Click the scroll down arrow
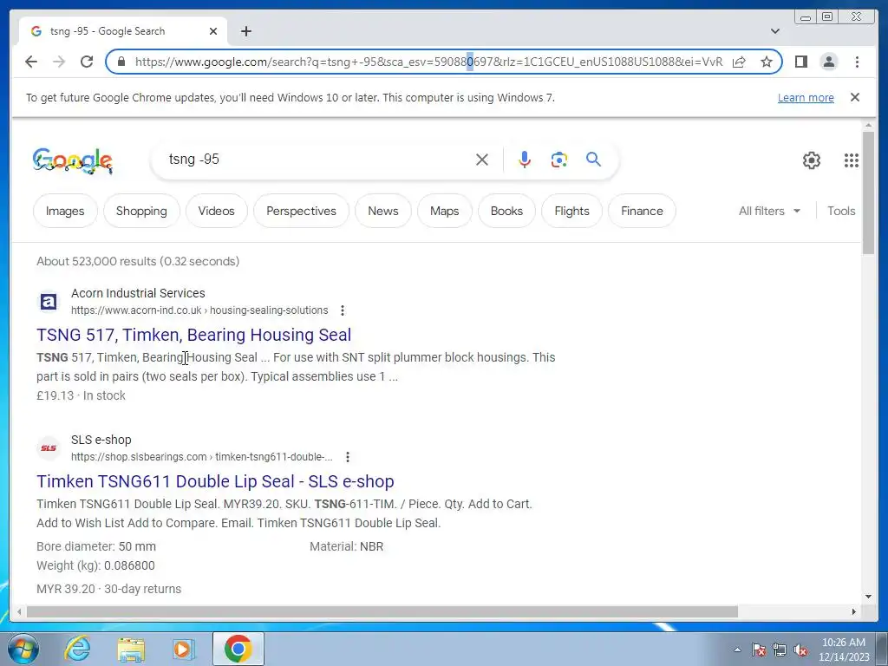 pyautogui.click(x=868, y=597)
